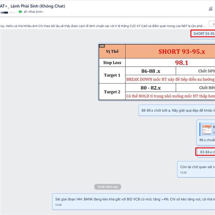Click the SHORT 93-95 message bubble

point(204,34)
